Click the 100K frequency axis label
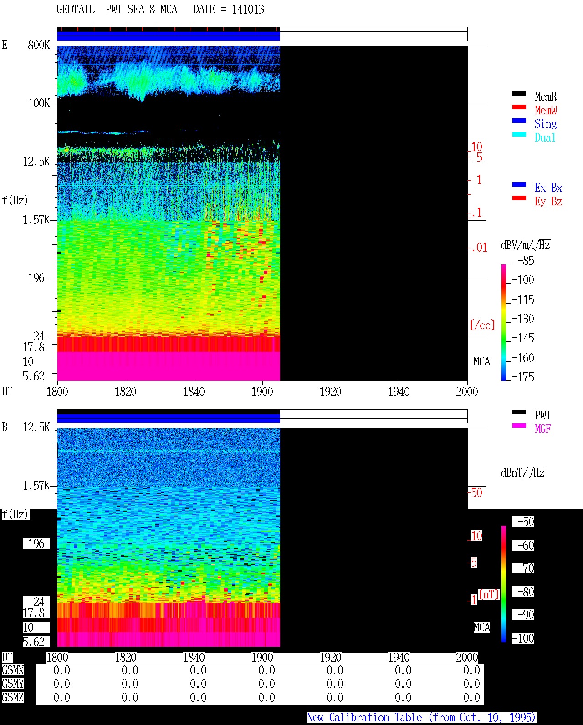 pyautogui.click(x=39, y=103)
